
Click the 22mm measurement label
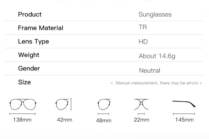pyautogui.click(x=141, y=120)
